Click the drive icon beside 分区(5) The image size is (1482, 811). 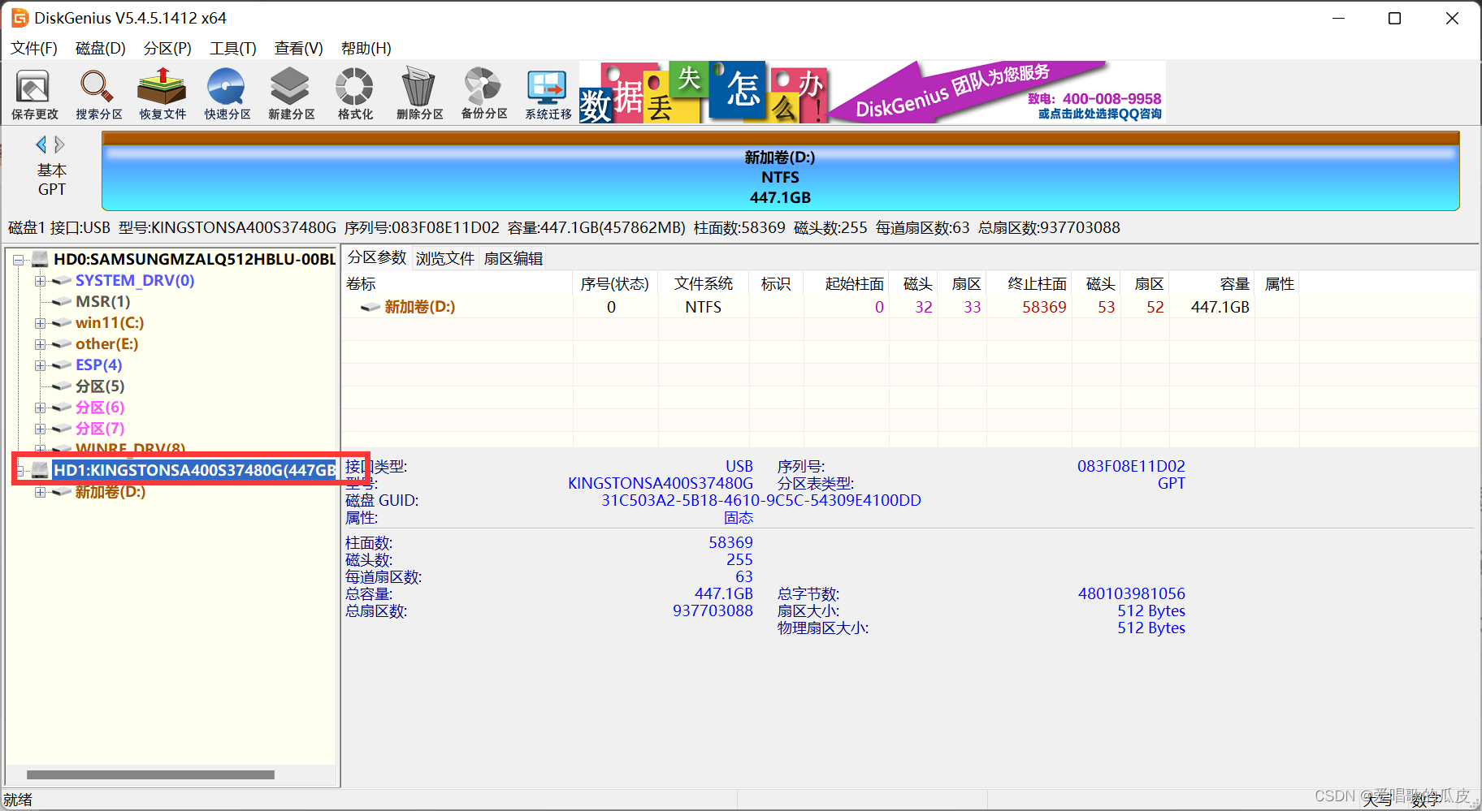61,386
